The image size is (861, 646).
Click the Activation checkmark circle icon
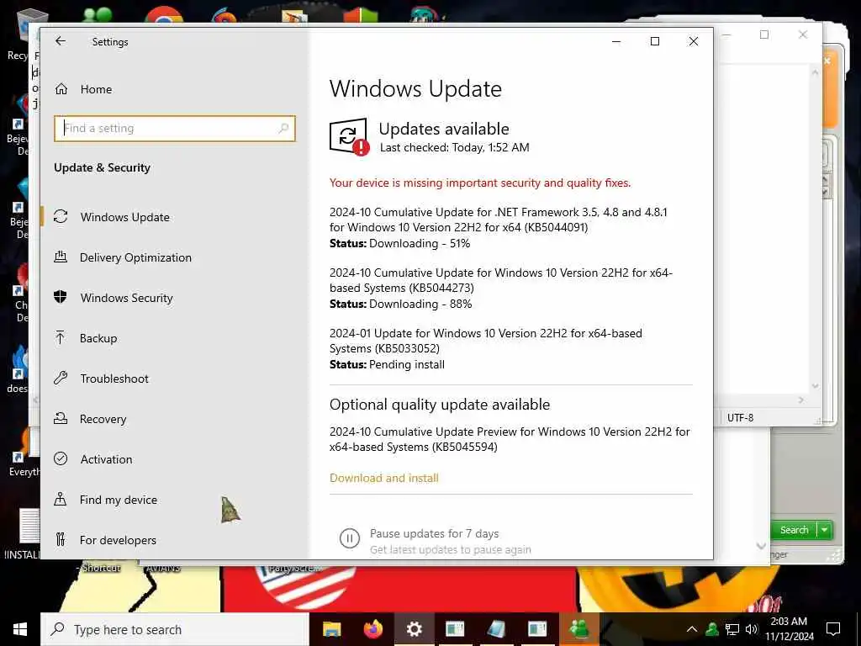61,458
